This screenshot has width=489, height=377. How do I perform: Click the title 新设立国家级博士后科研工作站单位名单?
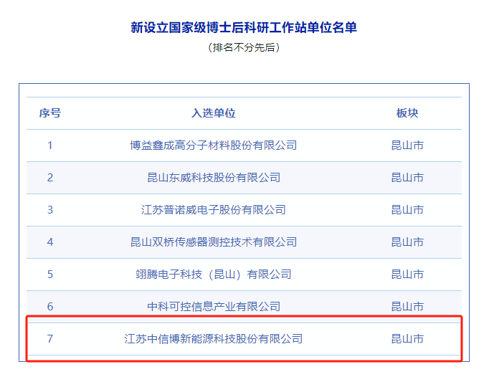tap(244, 28)
